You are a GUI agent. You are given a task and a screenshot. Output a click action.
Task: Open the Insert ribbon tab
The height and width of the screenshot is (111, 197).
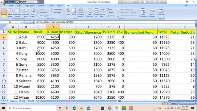pyautogui.click(x=19, y=6)
